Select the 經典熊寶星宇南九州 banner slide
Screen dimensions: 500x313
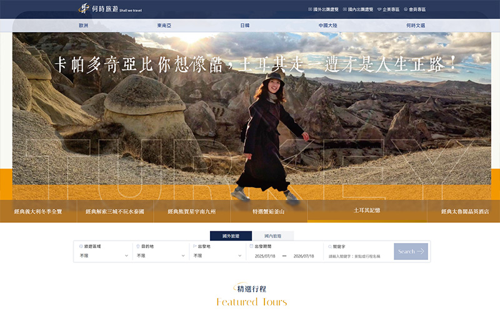tap(192, 211)
